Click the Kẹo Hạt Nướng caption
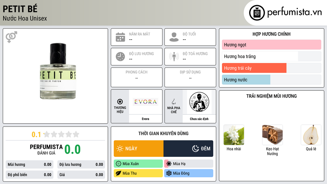Image resolution: width=327 pixels, height=184 pixels. 272,151
